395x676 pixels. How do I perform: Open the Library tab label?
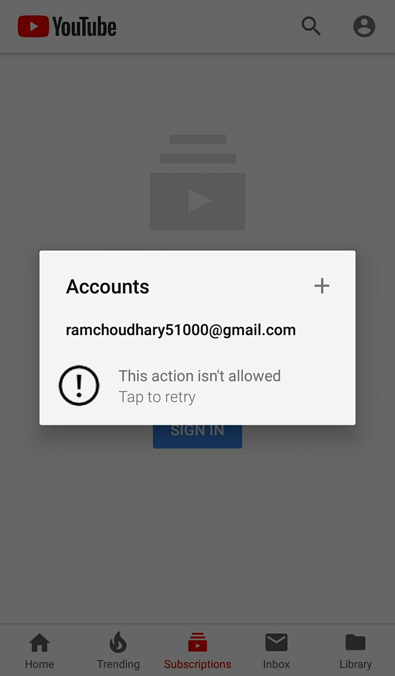click(356, 664)
